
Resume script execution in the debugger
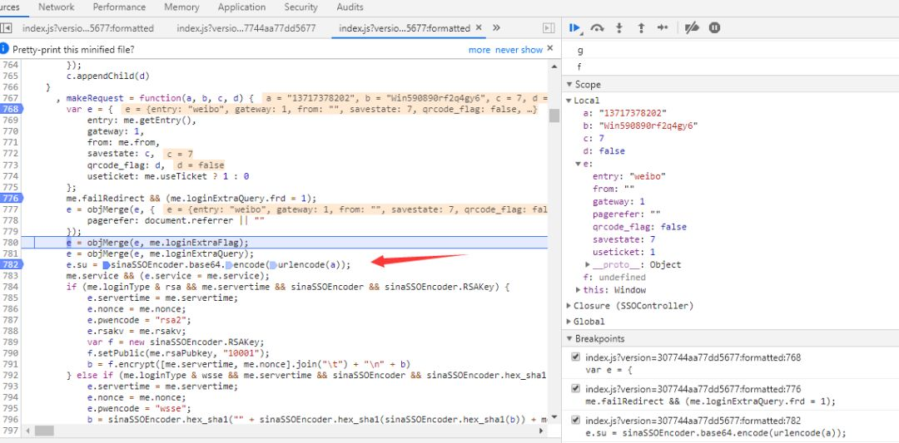tap(575, 27)
